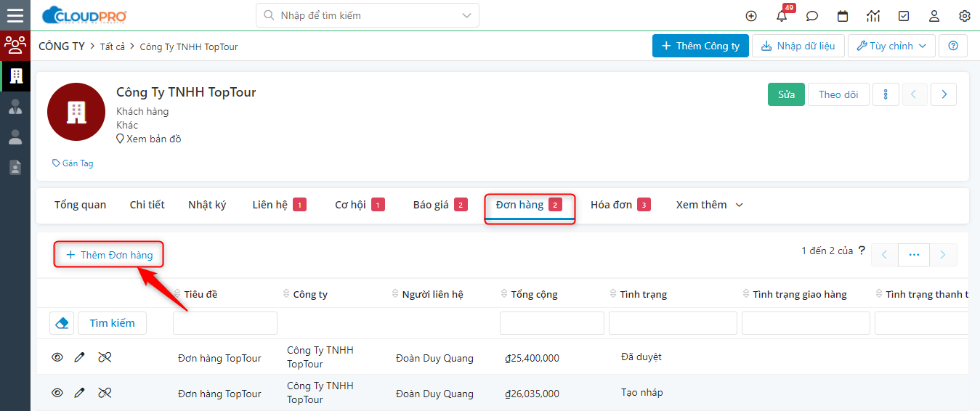Open the hamburger main menu
This screenshot has height=411, width=980.
coord(15,15)
